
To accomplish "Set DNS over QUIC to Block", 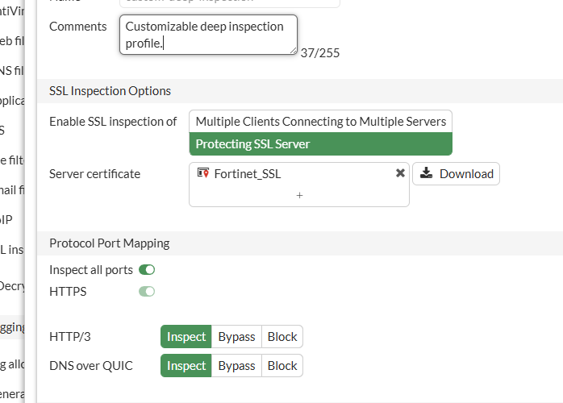I will (282, 366).
